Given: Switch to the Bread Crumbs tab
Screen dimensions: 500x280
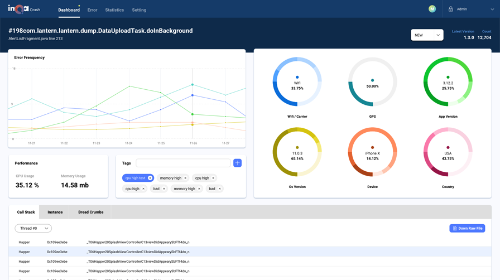Looking at the screenshot, I should pos(90,212).
